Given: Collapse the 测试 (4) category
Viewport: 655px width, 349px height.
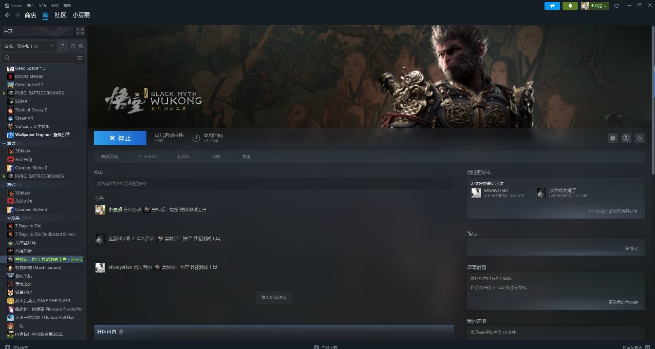Looking at the screenshot, I should coord(4,143).
